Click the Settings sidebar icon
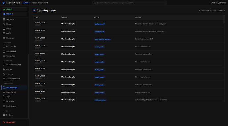Image resolution: width=228 pixels, height=126 pixels. point(4,115)
